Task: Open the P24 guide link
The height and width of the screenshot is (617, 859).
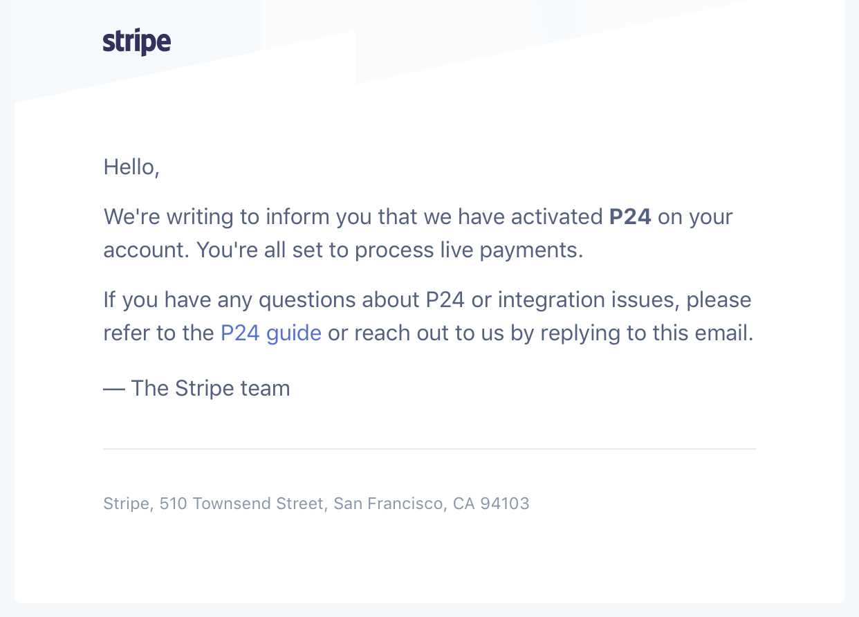Action: (271, 333)
